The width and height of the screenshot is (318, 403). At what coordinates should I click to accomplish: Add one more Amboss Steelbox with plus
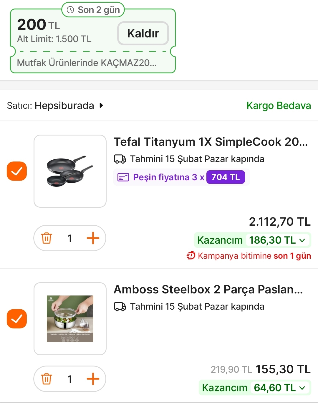tap(93, 379)
